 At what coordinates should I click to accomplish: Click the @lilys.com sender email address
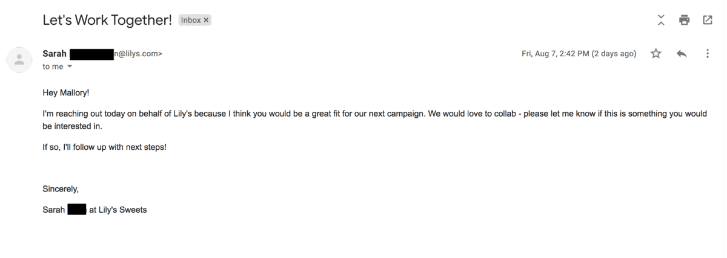pyautogui.click(x=138, y=54)
